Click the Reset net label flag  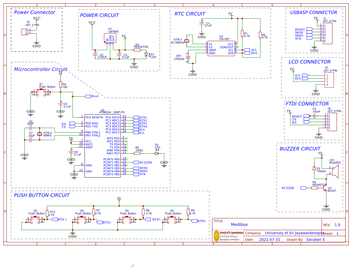click(x=92, y=96)
